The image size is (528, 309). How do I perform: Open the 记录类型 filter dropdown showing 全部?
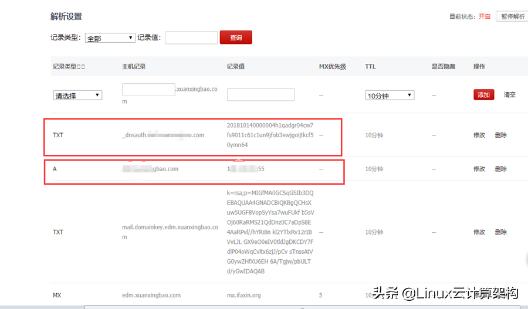click(x=110, y=38)
